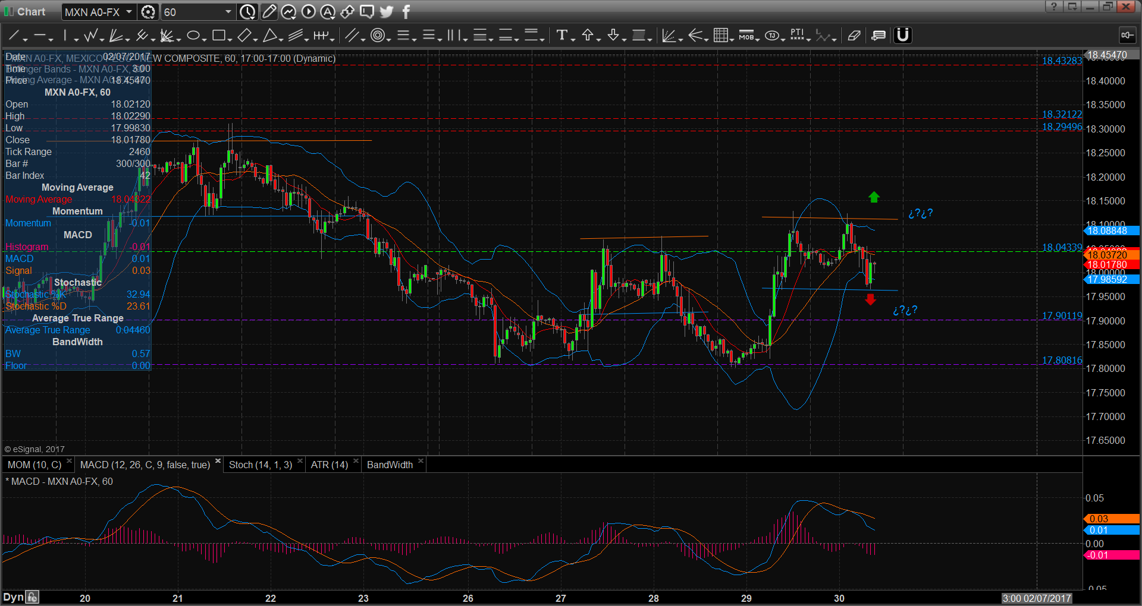Screen dimensions: 1142x606
Task: Click the blue 18.08848 price label
Action: click(x=1111, y=231)
